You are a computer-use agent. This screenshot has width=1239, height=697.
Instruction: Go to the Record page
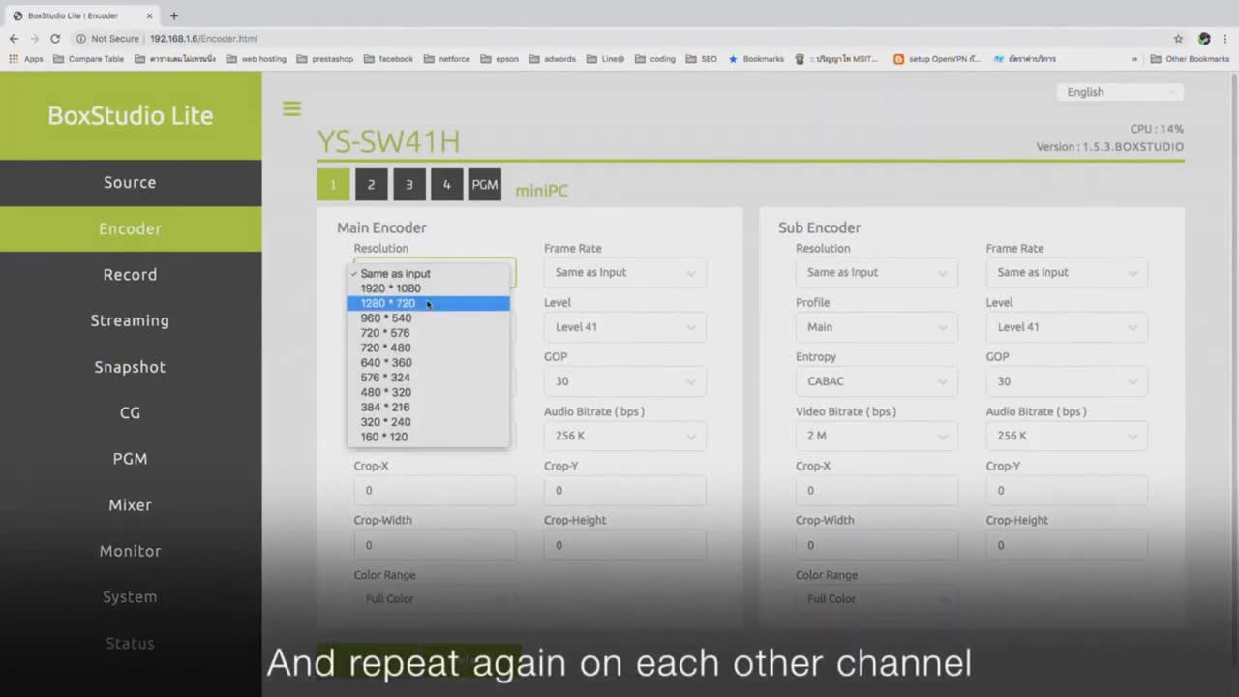(x=130, y=275)
